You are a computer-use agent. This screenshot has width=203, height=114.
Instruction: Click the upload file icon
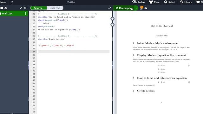coord(6,8)
